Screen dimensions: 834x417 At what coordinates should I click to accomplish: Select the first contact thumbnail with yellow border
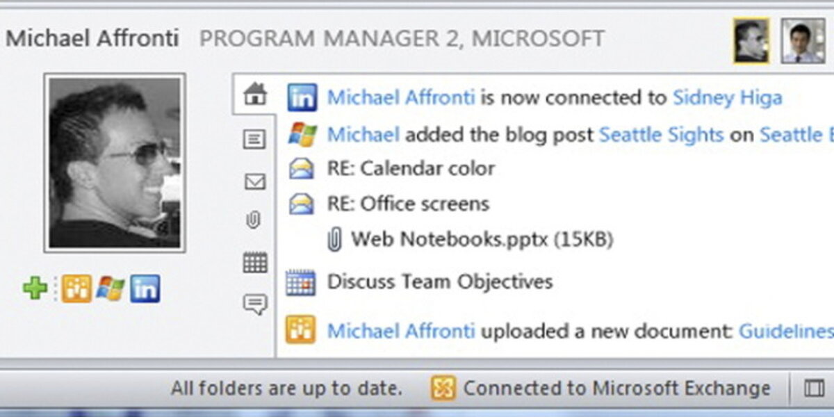(751, 41)
